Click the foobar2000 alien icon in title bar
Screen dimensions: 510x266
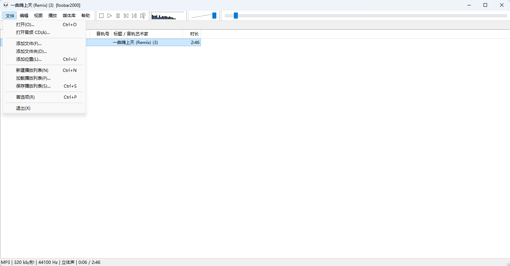coord(6,5)
